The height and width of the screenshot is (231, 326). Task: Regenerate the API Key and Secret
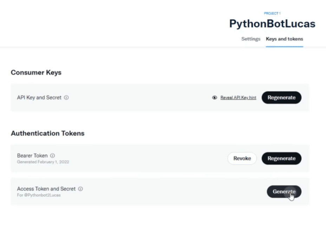tap(281, 98)
